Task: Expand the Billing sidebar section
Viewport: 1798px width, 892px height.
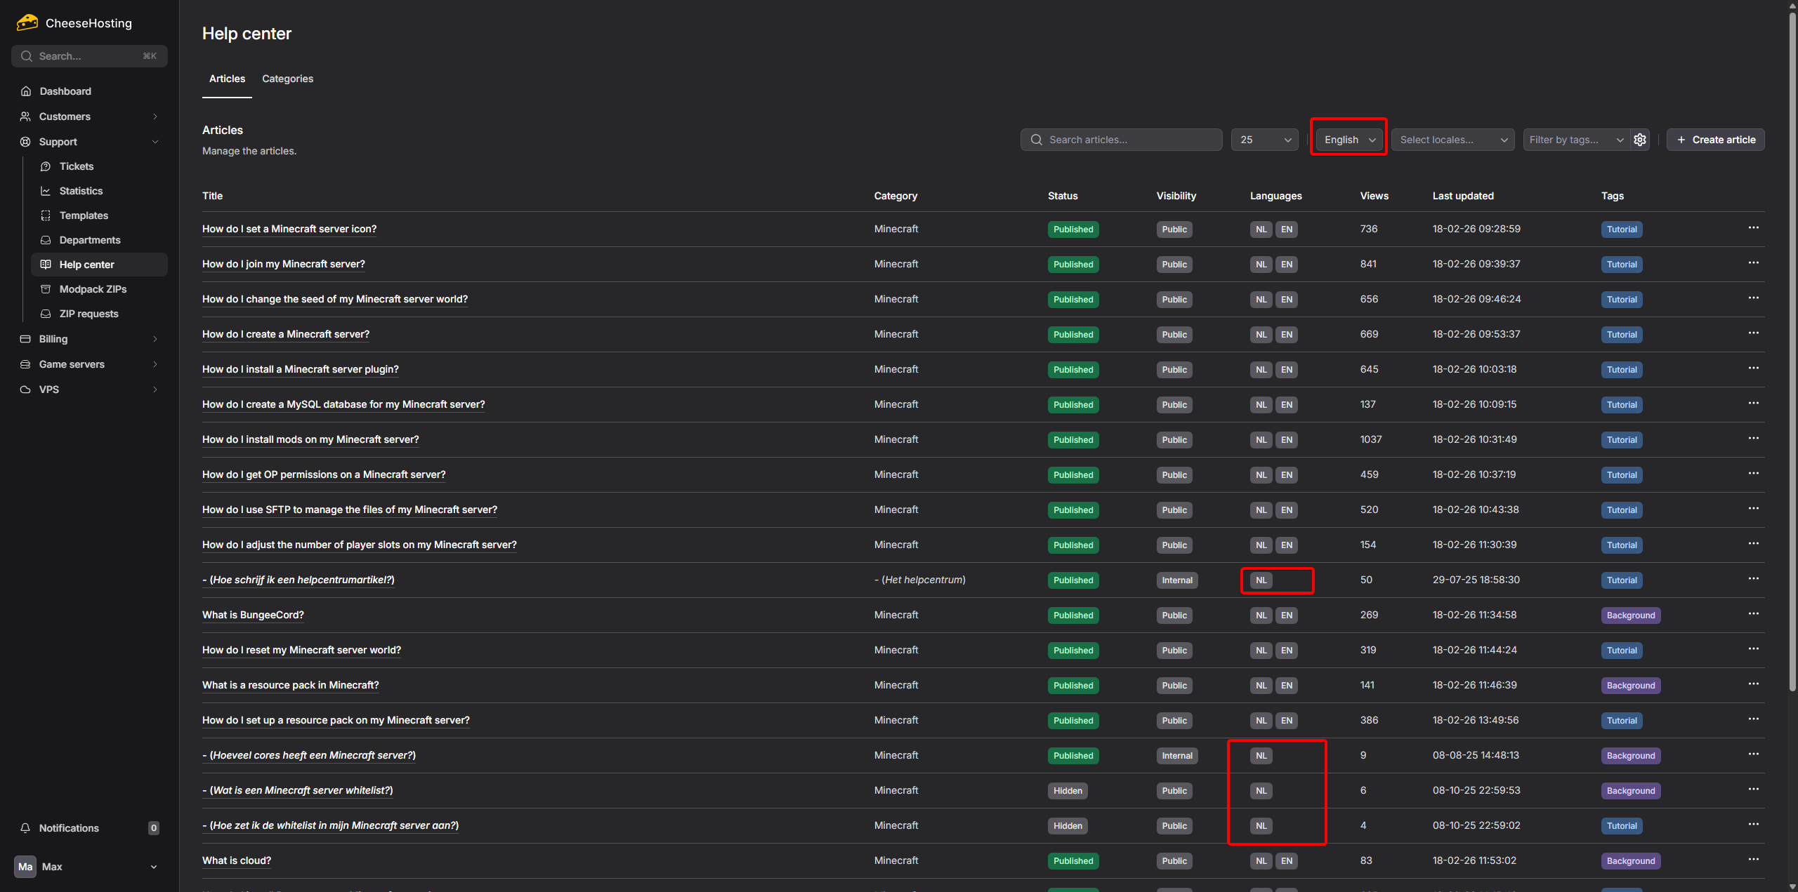Action: pyautogui.click(x=155, y=339)
